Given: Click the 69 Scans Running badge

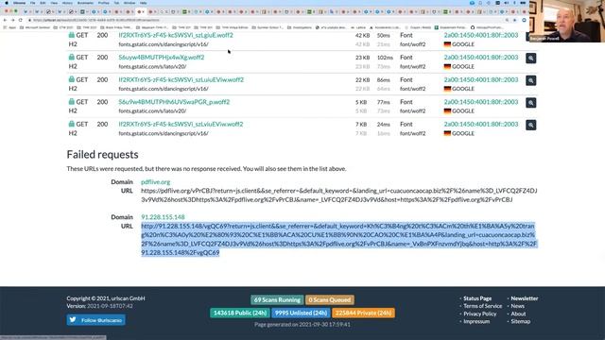Looking at the screenshot, I should (277, 300).
